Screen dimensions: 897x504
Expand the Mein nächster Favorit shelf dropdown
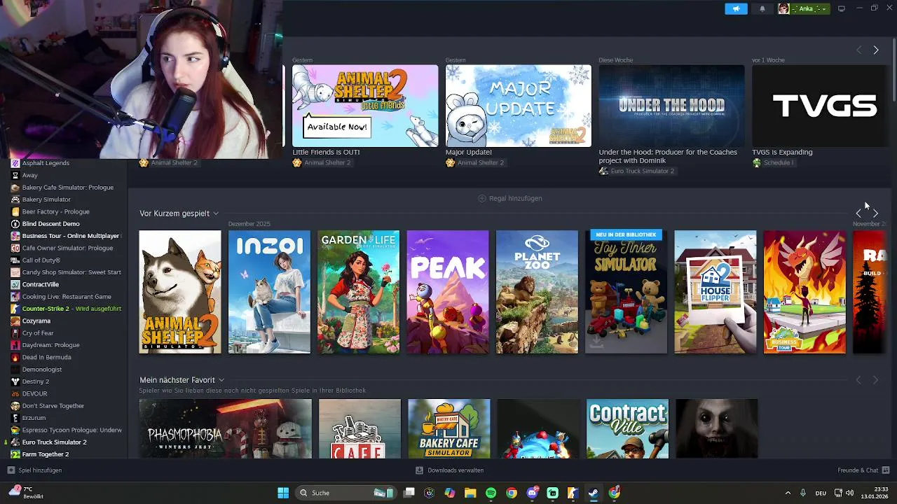(x=221, y=380)
